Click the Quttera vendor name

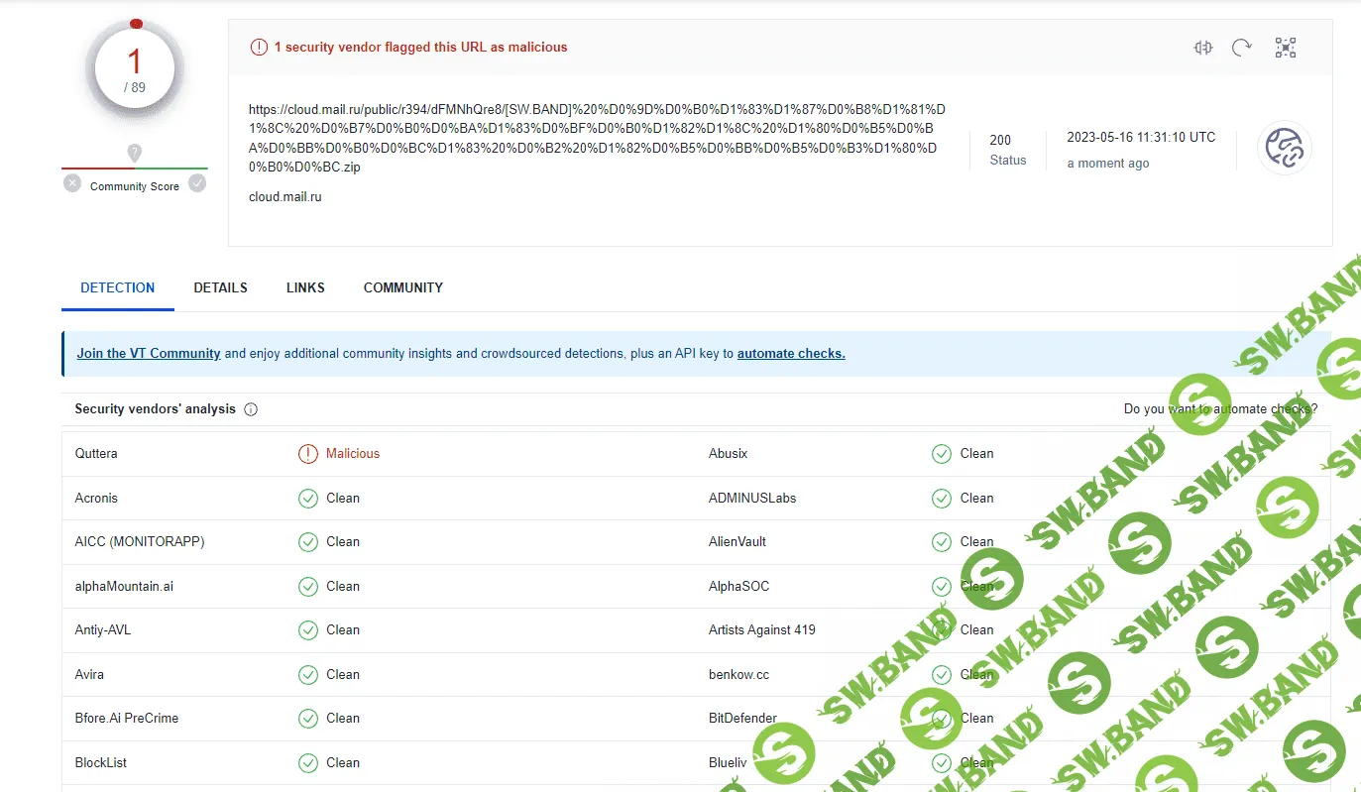(96, 454)
